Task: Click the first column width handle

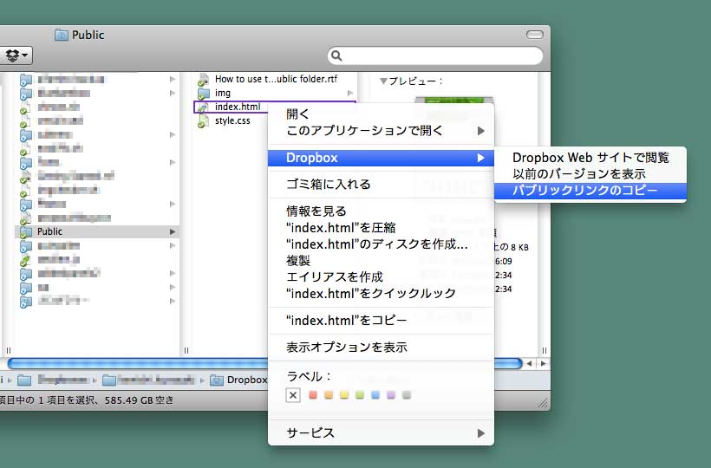Action: tap(8, 350)
